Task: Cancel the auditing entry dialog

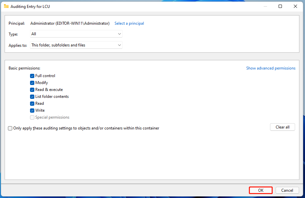Action: (287, 190)
